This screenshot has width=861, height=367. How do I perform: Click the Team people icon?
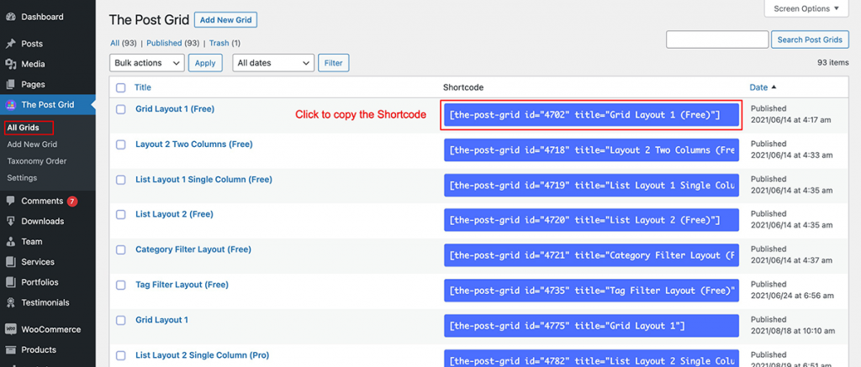coord(10,241)
